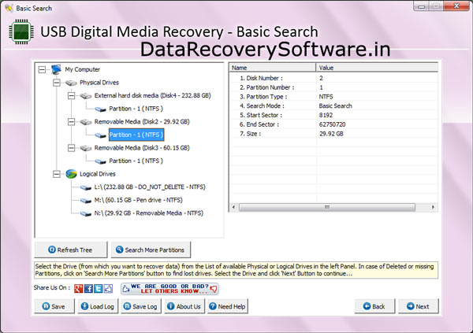Select External hard disk media Disk4 label
The height and width of the screenshot is (333, 473).
(153, 95)
